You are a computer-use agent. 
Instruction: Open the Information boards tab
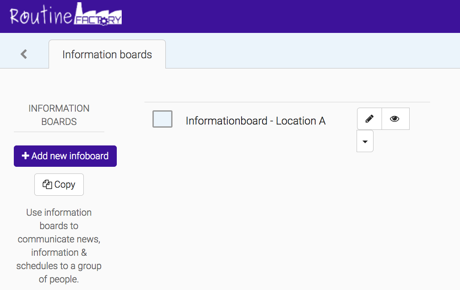[x=107, y=54]
